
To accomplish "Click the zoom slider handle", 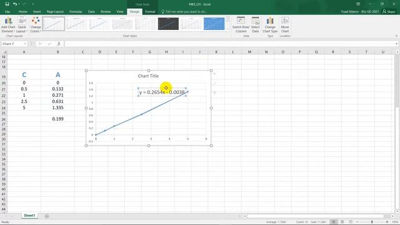I will [x=372, y=222].
